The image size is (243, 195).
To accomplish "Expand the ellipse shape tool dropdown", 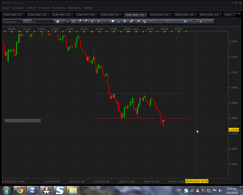I will (x=189, y=21).
